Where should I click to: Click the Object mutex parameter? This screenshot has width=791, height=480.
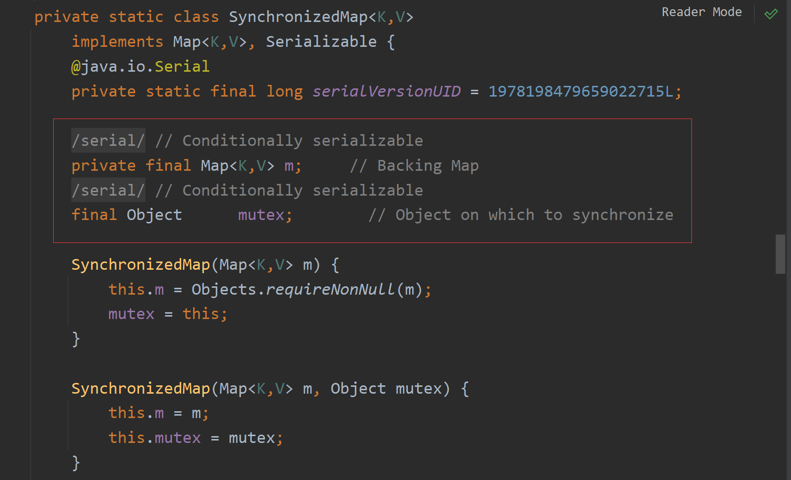click(386, 389)
